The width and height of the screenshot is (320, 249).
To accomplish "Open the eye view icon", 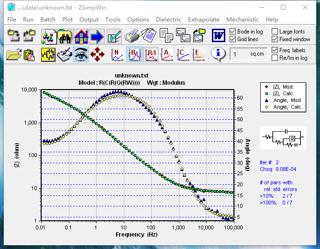I will tap(80, 55).
